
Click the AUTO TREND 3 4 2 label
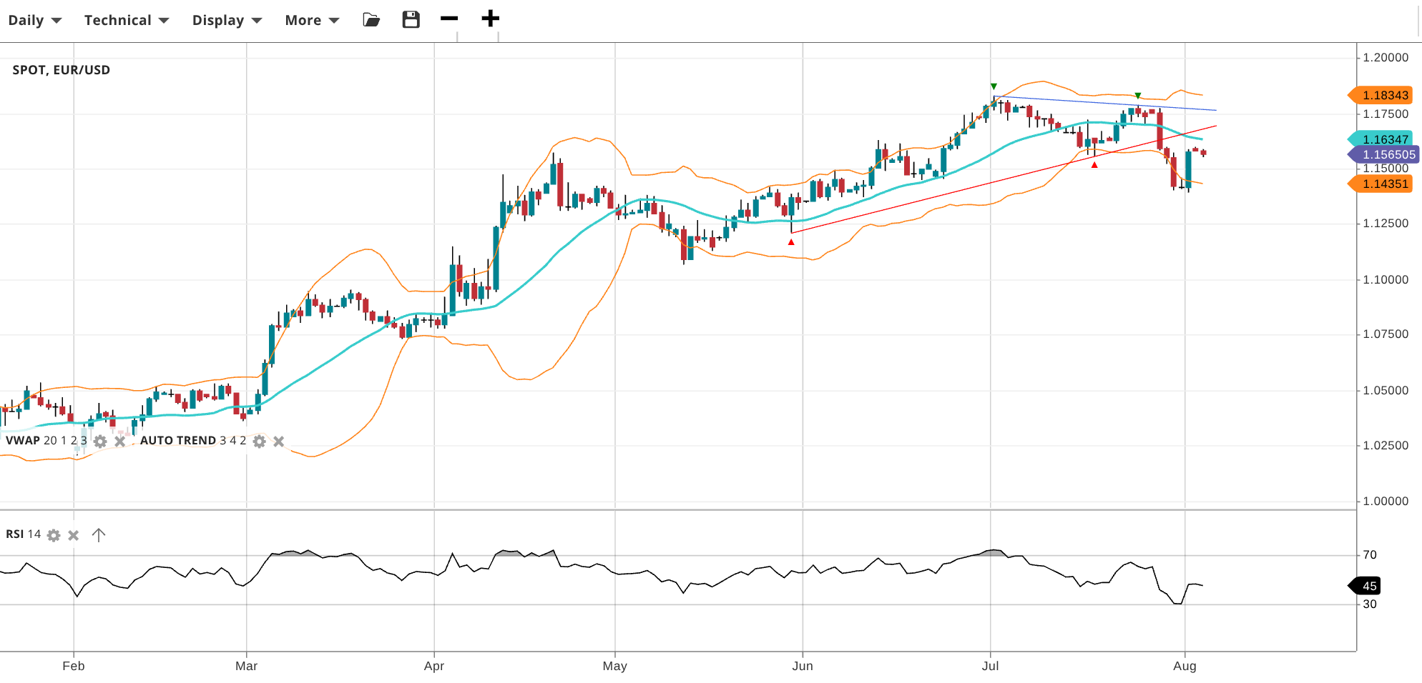coord(192,441)
